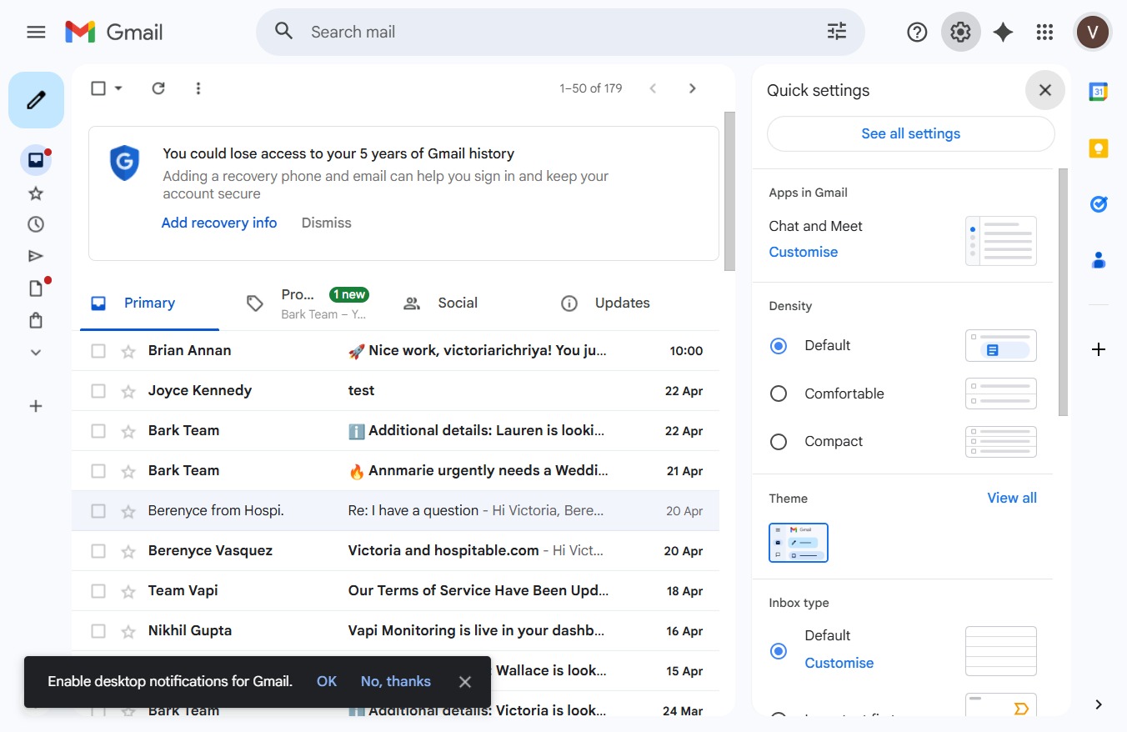
Task: Choose Comfortable density radio button
Action: coord(779,394)
